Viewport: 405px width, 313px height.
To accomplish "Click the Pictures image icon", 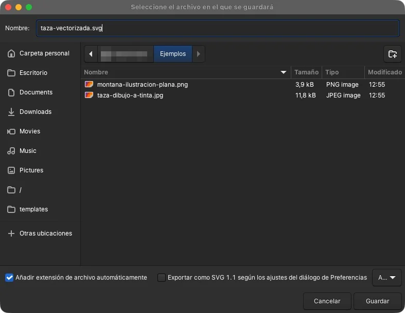I will (x=11, y=170).
